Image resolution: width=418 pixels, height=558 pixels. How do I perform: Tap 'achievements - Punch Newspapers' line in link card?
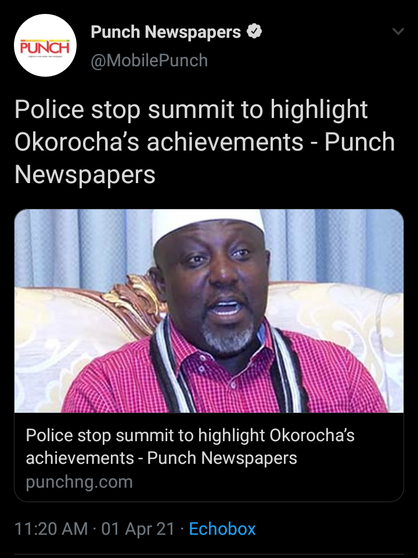[x=161, y=457]
